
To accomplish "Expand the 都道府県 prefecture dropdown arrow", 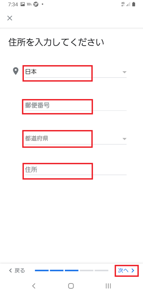I will point(124,139).
